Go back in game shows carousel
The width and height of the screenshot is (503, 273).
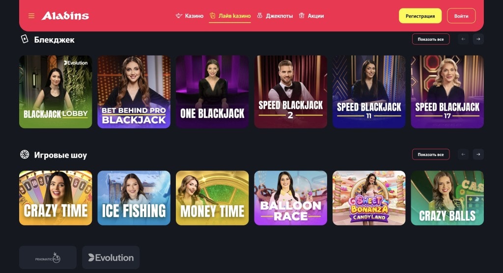463,155
